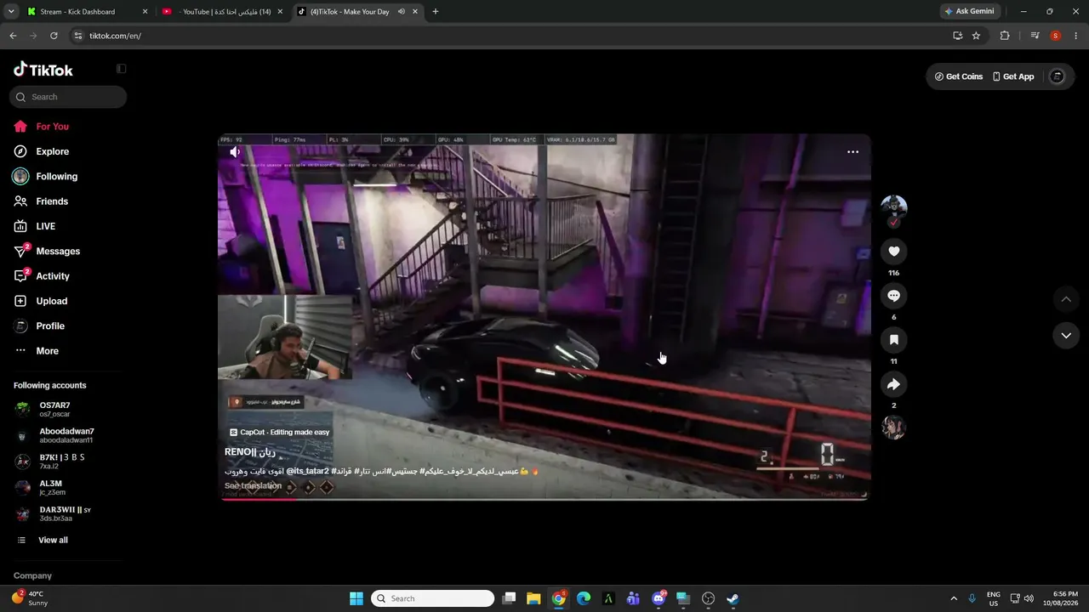Install app icon in address bar
Image resolution: width=1089 pixels, height=612 pixels.
click(x=957, y=36)
